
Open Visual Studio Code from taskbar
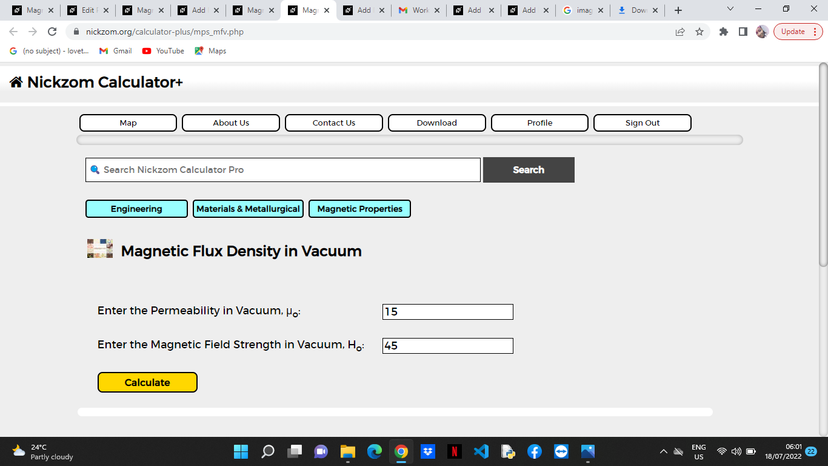(481, 451)
